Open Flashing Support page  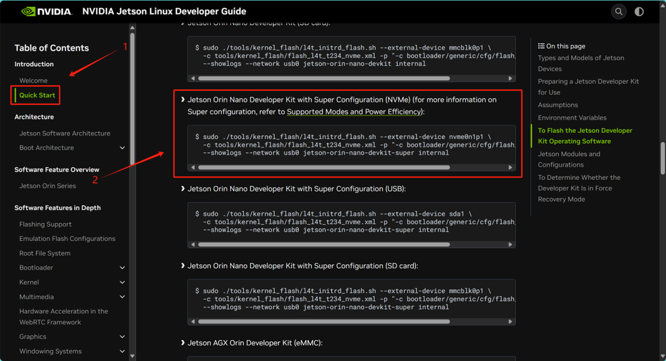pos(45,224)
